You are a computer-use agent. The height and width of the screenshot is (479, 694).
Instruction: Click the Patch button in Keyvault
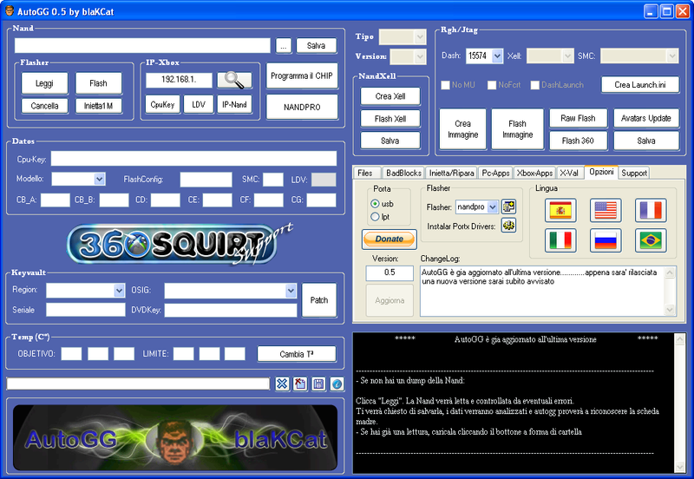point(319,300)
